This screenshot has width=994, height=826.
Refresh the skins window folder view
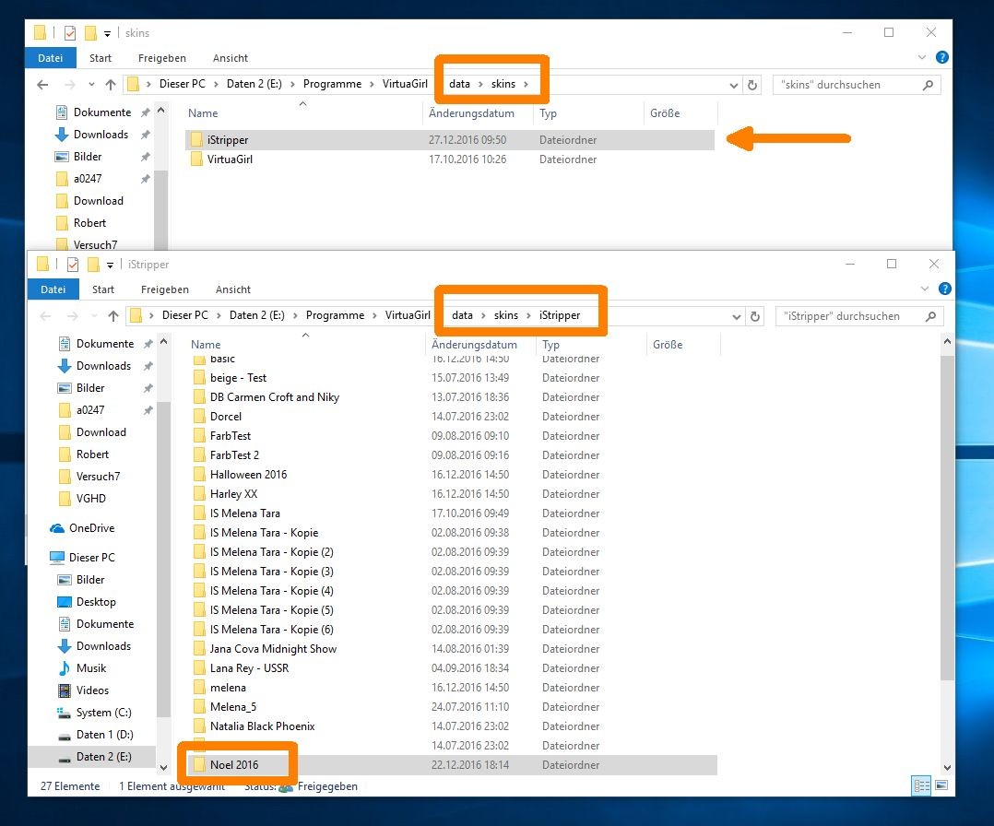coord(752,85)
